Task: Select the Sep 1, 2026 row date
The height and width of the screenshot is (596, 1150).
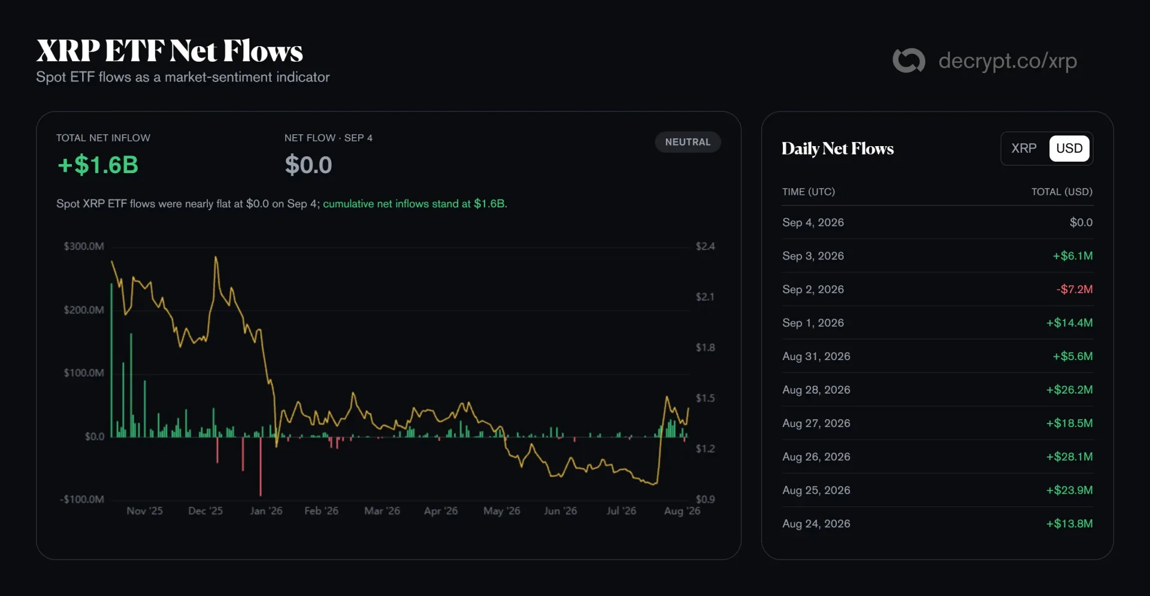Action: point(813,323)
